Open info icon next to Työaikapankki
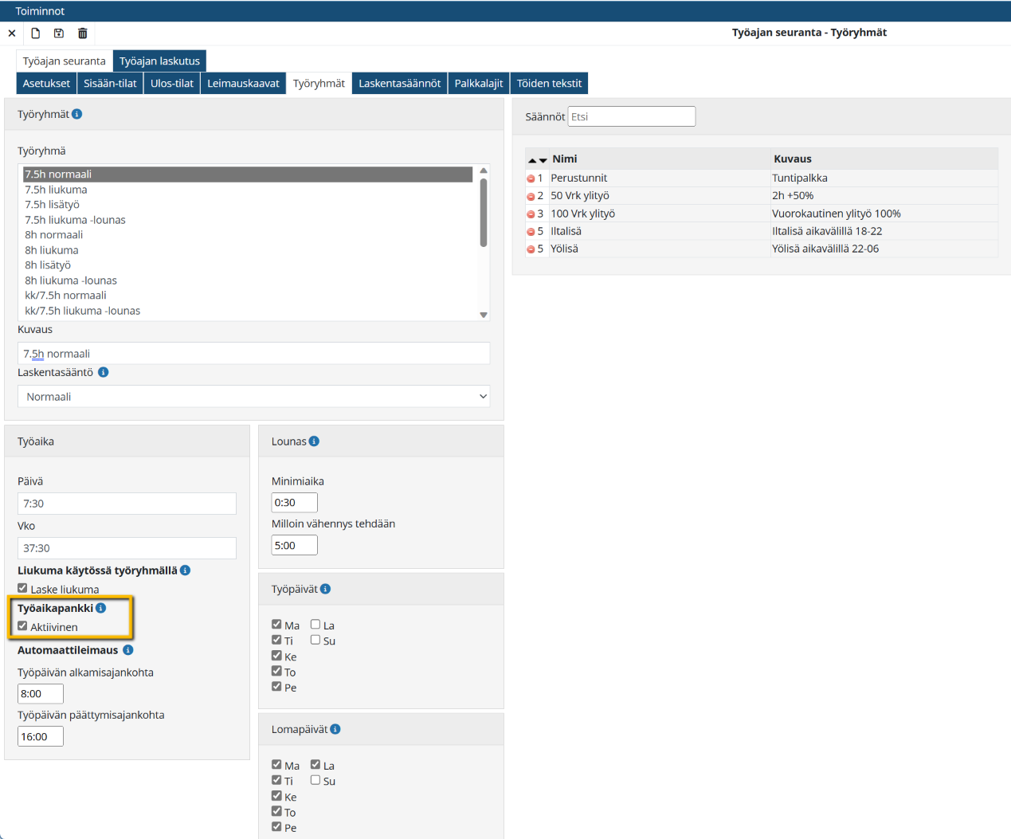The width and height of the screenshot is (1011, 839). pos(101,608)
